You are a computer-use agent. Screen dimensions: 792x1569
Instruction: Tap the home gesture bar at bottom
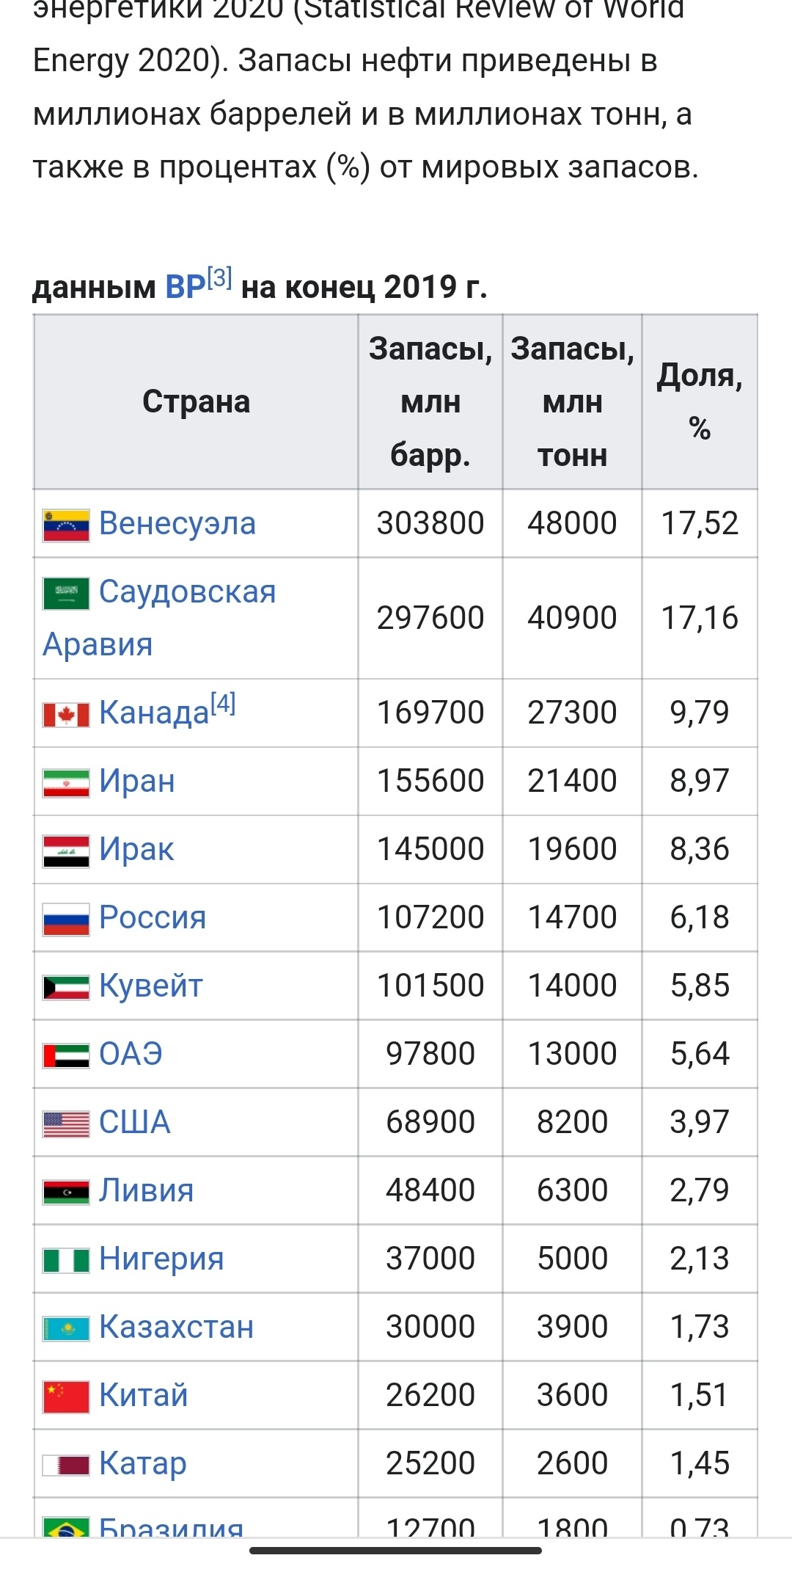395,1551
